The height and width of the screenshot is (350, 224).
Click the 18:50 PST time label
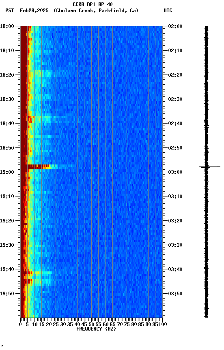pos(7,148)
